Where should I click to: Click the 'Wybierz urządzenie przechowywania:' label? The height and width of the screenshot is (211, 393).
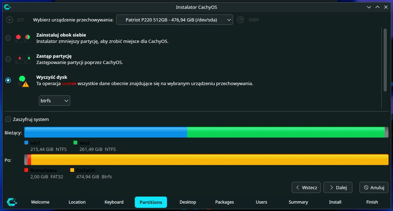(x=73, y=20)
